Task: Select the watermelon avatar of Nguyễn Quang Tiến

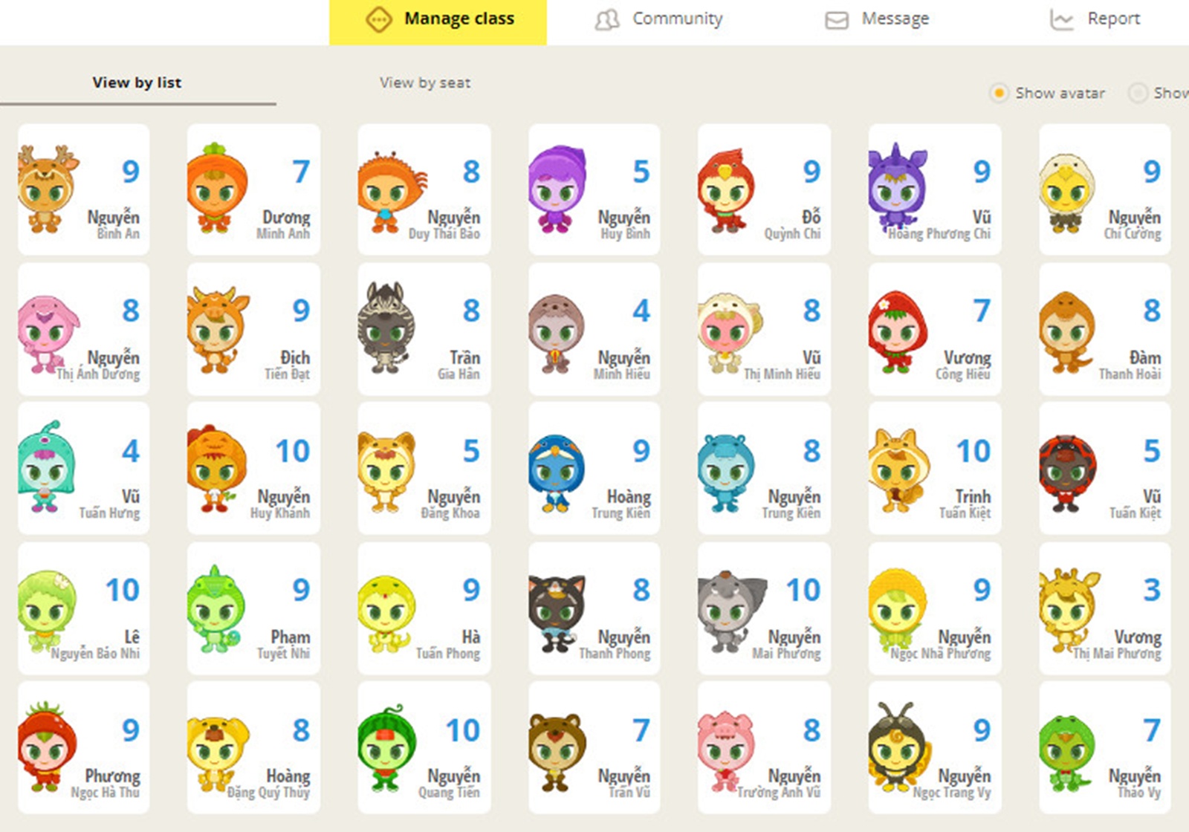Action: (x=385, y=749)
